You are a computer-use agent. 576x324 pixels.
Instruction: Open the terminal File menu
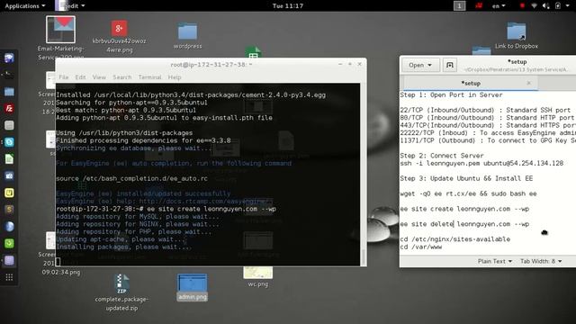point(64,77)
